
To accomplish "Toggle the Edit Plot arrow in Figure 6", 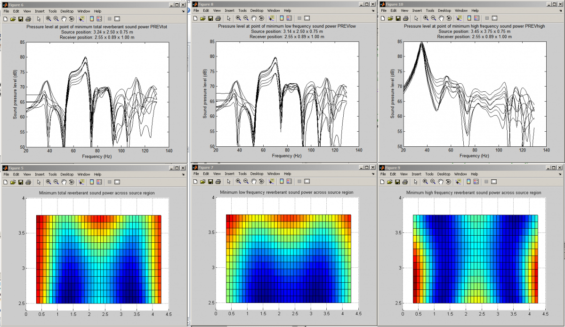I will tap(39, 19).
